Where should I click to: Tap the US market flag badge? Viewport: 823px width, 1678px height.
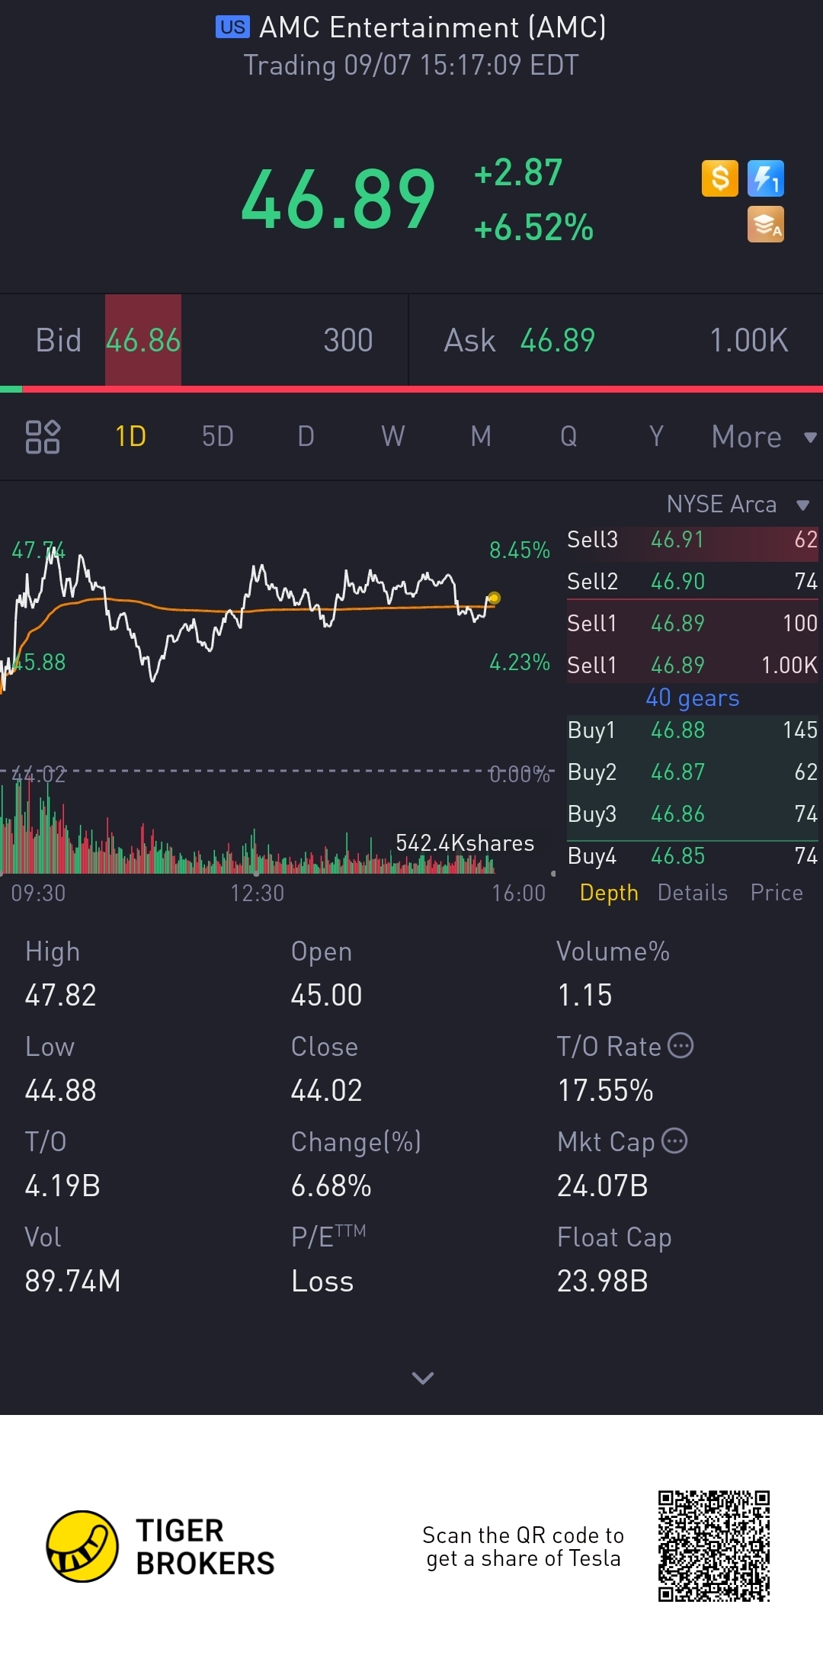232,27
